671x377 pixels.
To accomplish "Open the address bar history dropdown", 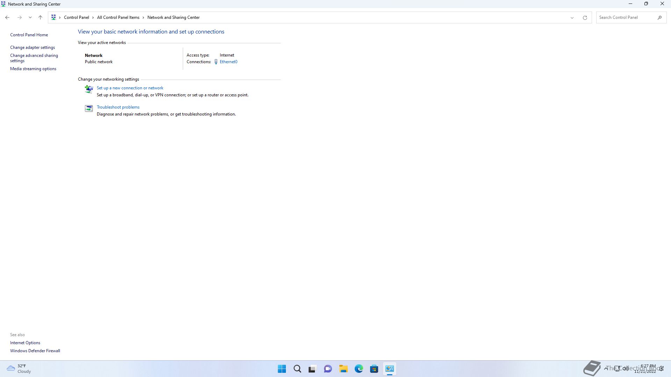I will pos(572,17).
